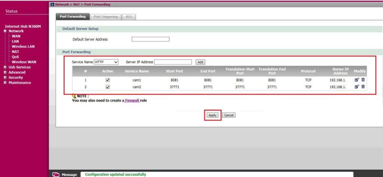
Task: Expand the Usb Services tree node
Action: point(5,67)
